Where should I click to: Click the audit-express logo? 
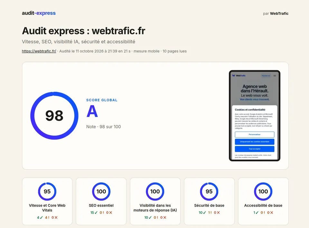[x=39, y=13]
